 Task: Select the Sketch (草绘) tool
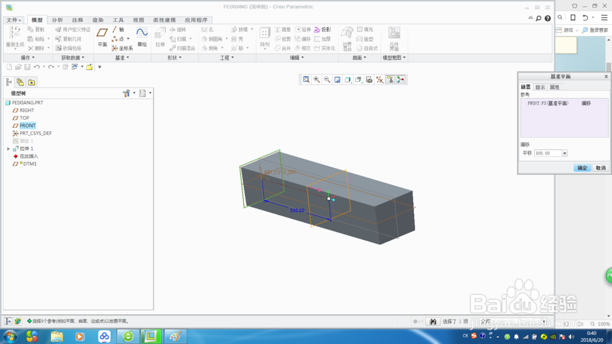[142, 38]
